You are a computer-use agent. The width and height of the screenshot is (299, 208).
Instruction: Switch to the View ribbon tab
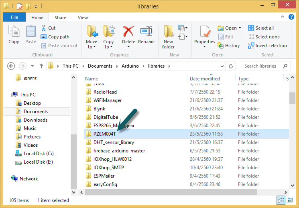(83, 18)
